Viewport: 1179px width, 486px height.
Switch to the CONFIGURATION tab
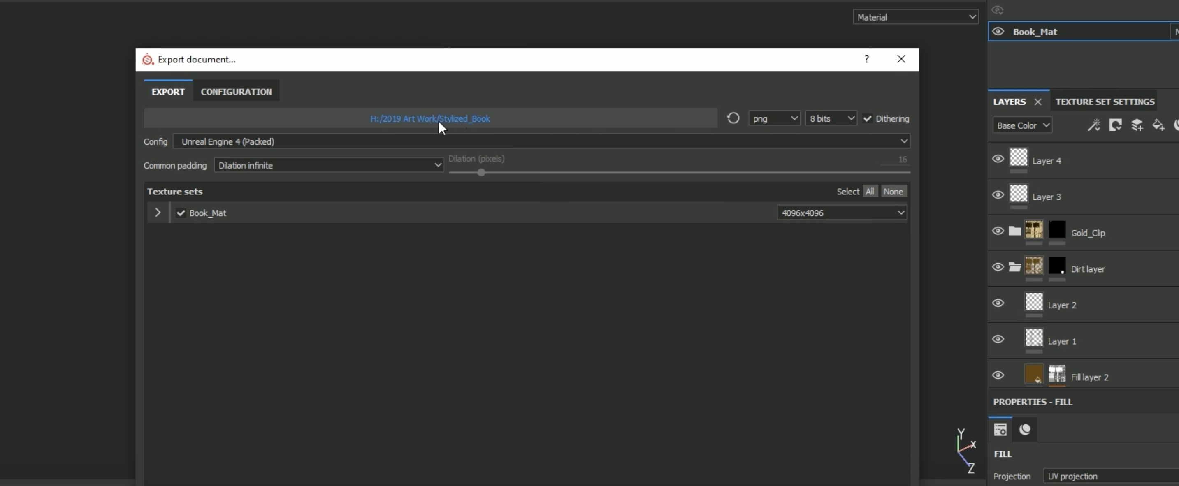236,92
